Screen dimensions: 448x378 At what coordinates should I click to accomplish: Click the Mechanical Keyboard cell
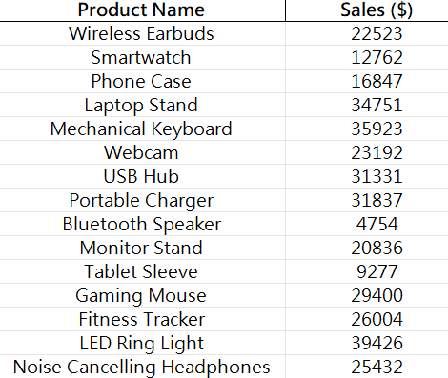[142, 129]
